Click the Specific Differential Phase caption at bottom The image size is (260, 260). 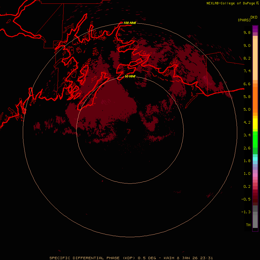(x=131, y=258)
